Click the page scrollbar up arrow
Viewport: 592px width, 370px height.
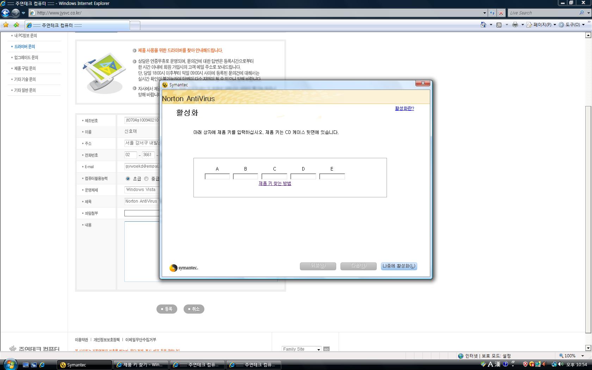click(588, 35)
